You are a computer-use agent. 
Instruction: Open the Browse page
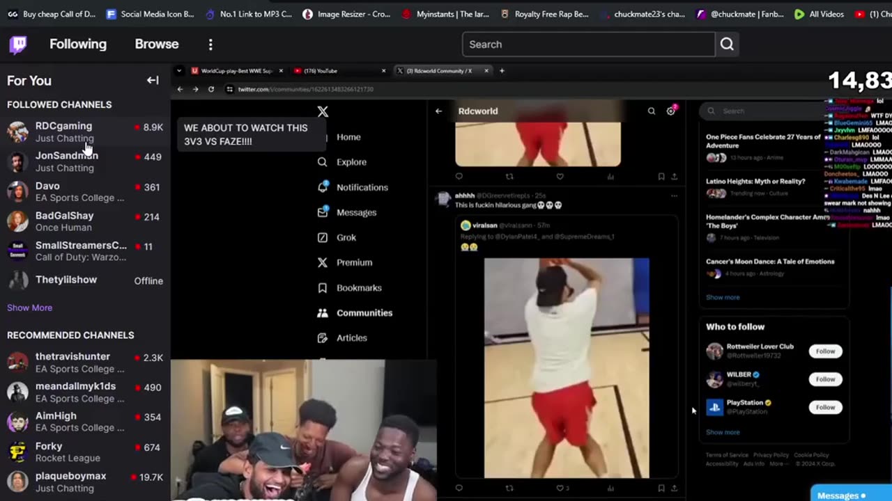[x=157, y=44]
